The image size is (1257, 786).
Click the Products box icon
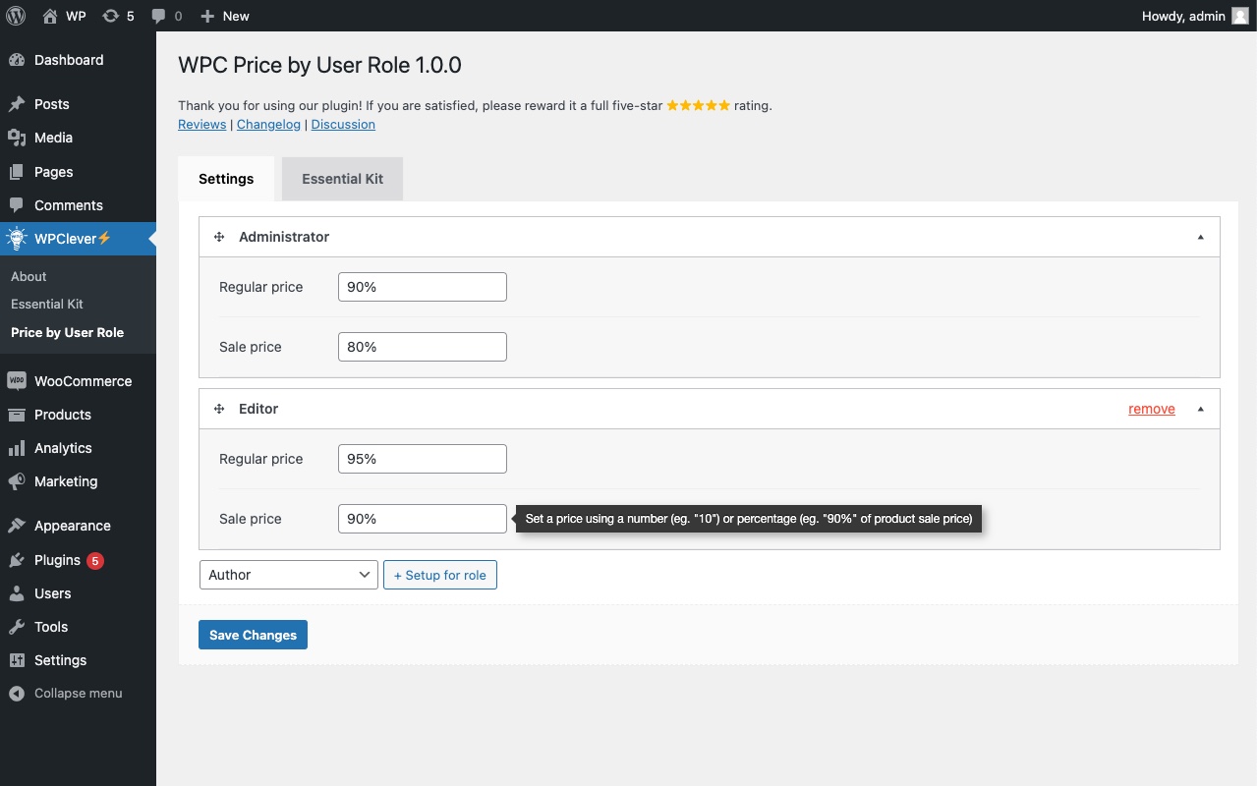[x=17, y=415]
